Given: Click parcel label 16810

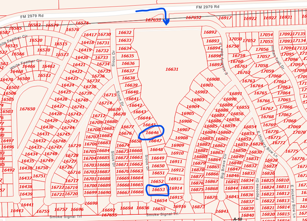Looking at the screenshot, I should (283, 180).
